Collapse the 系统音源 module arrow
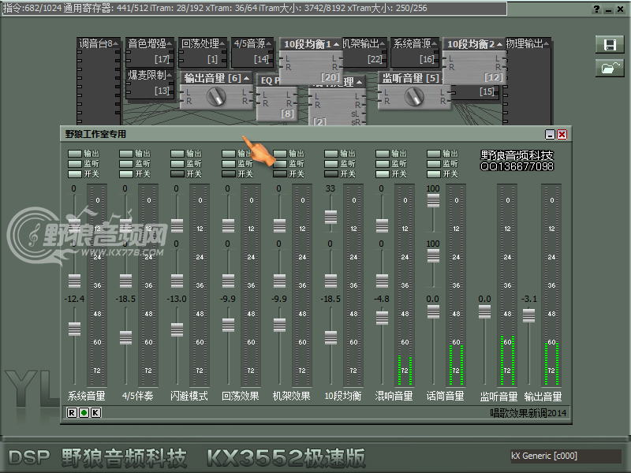The width and height of the screenshot is (631, 473). (435, 43)
